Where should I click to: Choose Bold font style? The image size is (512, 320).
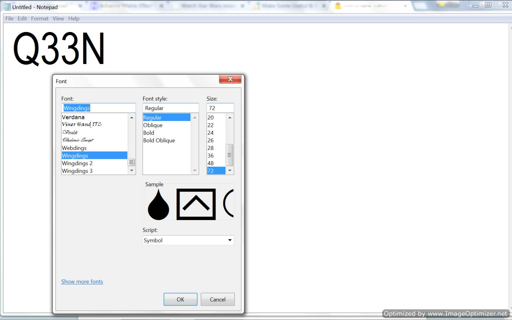point(167,133)
